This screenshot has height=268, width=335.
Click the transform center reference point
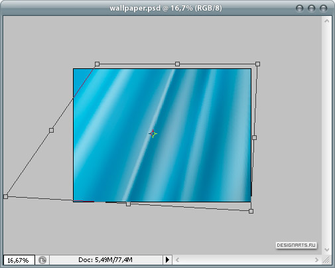(153, 134)
